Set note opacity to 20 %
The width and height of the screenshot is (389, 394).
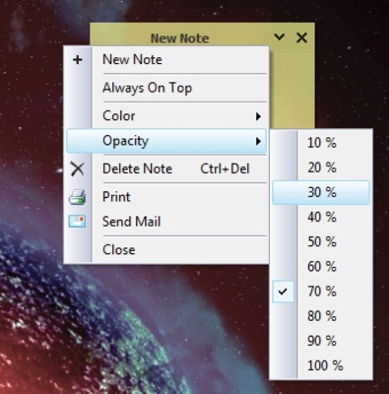[321, 167]
